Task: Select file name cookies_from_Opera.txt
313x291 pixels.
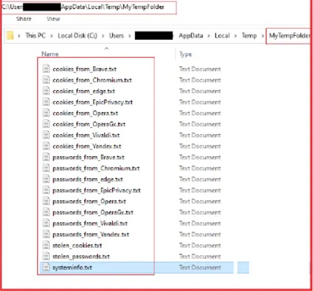Action: [x=85, y=113]
